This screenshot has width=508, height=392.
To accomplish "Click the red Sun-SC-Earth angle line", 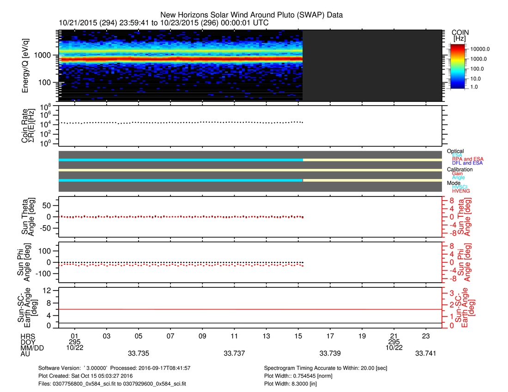I will (249, 309).
